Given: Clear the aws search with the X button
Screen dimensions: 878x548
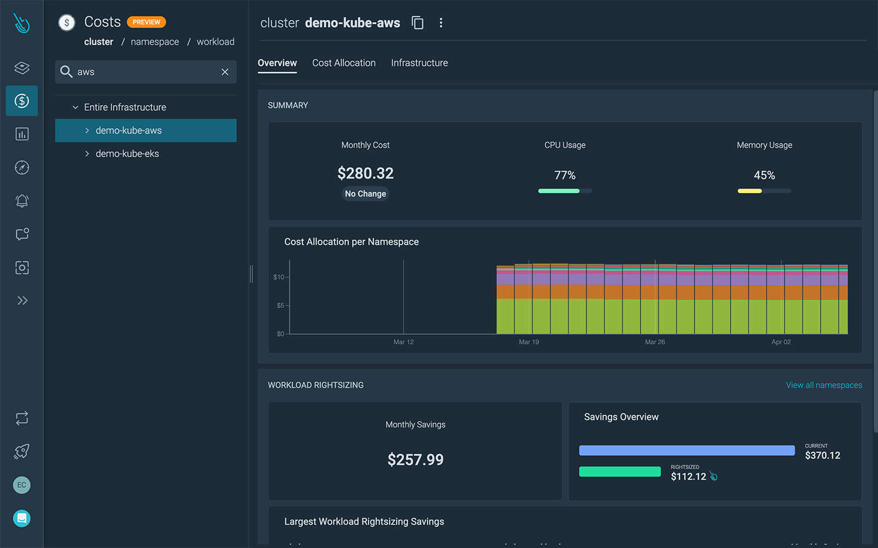Looking at the screenshot, I should [225, 72].
